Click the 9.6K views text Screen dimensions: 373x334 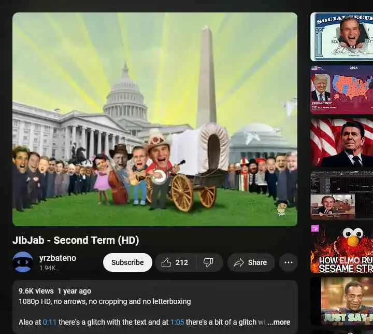(36, 291)
